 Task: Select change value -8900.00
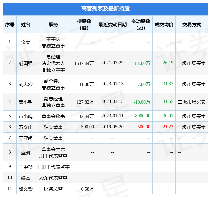tap(142, 116)
